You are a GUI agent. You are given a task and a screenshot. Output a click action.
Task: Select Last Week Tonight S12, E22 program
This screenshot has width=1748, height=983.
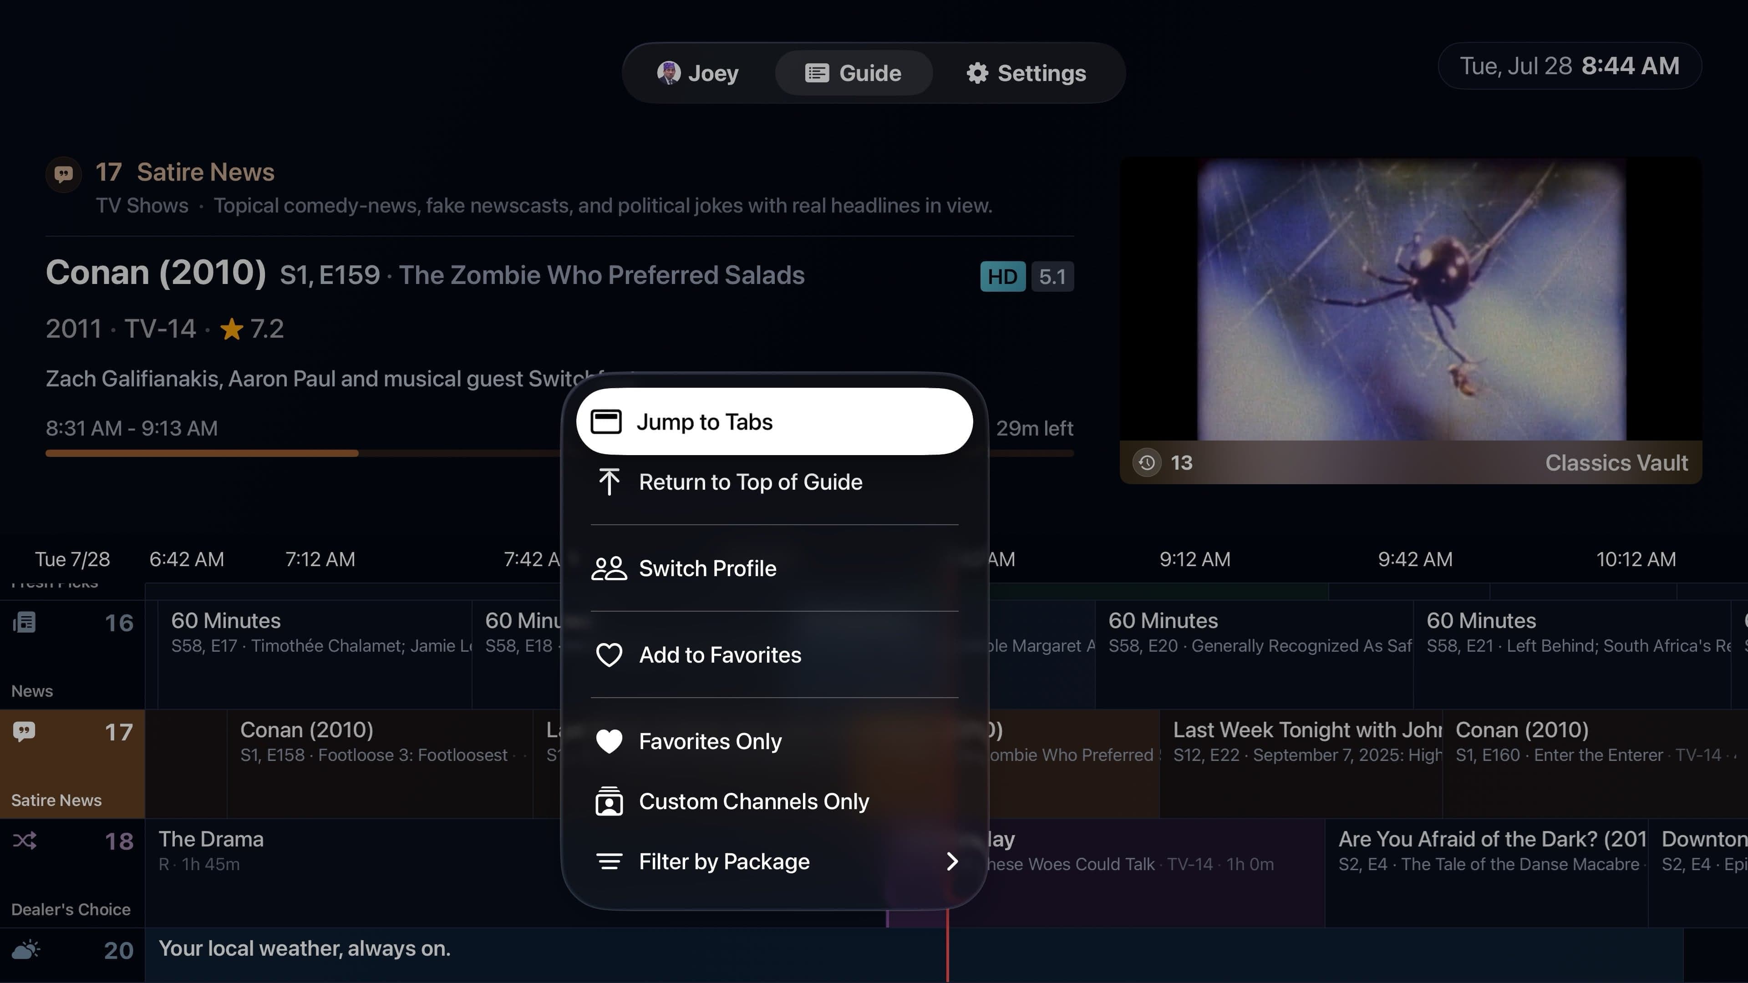point(1301,764)
